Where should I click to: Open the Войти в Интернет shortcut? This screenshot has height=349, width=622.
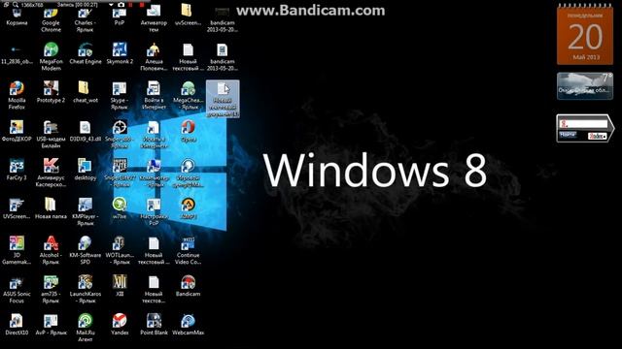click(x=154, y=95)
